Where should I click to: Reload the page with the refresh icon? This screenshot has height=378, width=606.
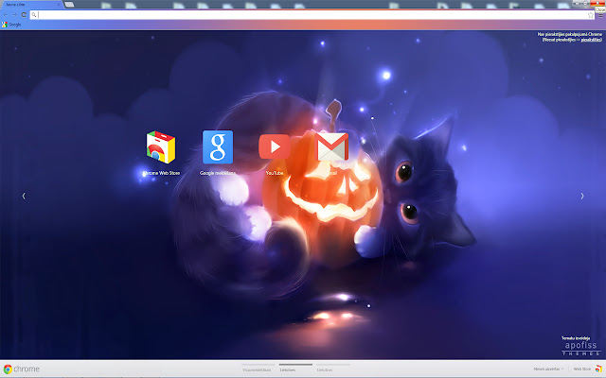[x=24, y=15]
